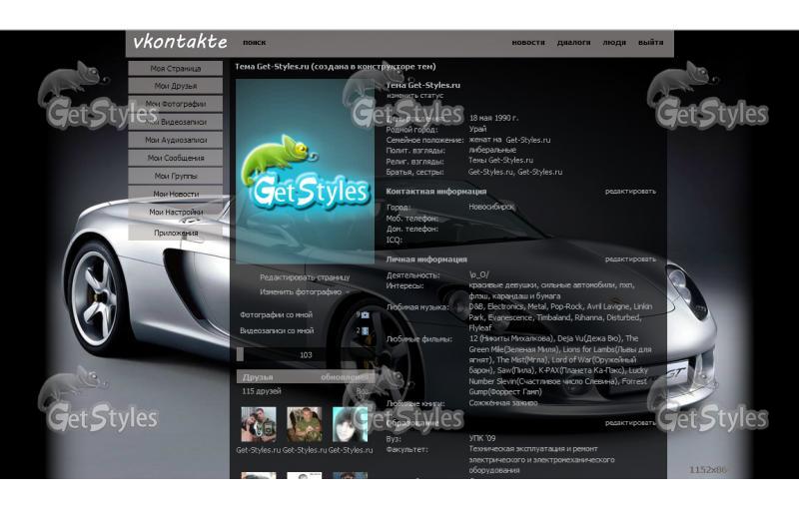The height and width of the screenshot is (508, 799).
Task: Click the Личная информация heading
Action: pos(426,259)
